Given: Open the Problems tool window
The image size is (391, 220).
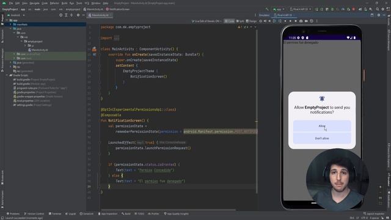Looking at the screenshot, I should [13, 214].
